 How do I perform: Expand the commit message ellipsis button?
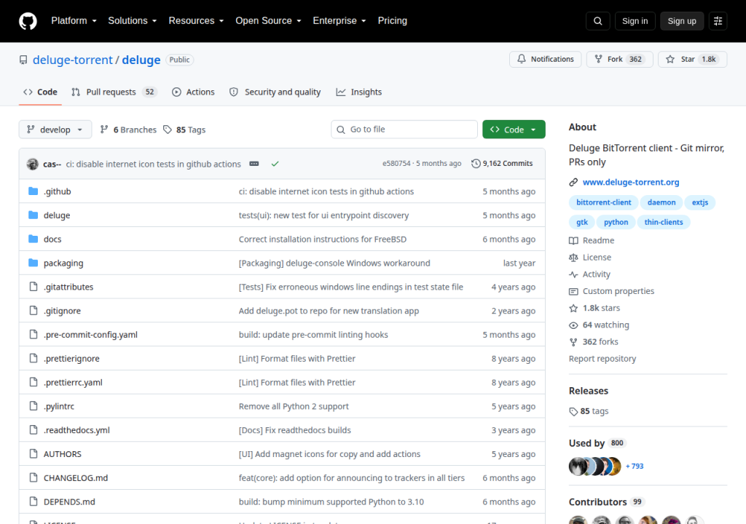254,164
